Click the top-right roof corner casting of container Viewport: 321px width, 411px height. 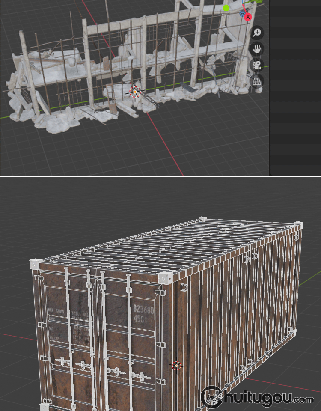[298, 225]
